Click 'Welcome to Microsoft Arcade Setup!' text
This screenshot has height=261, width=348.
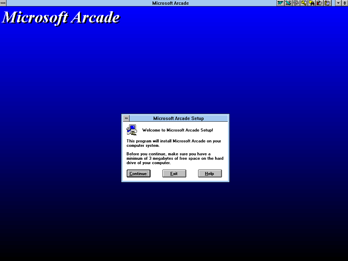click(x=177, y=130)
